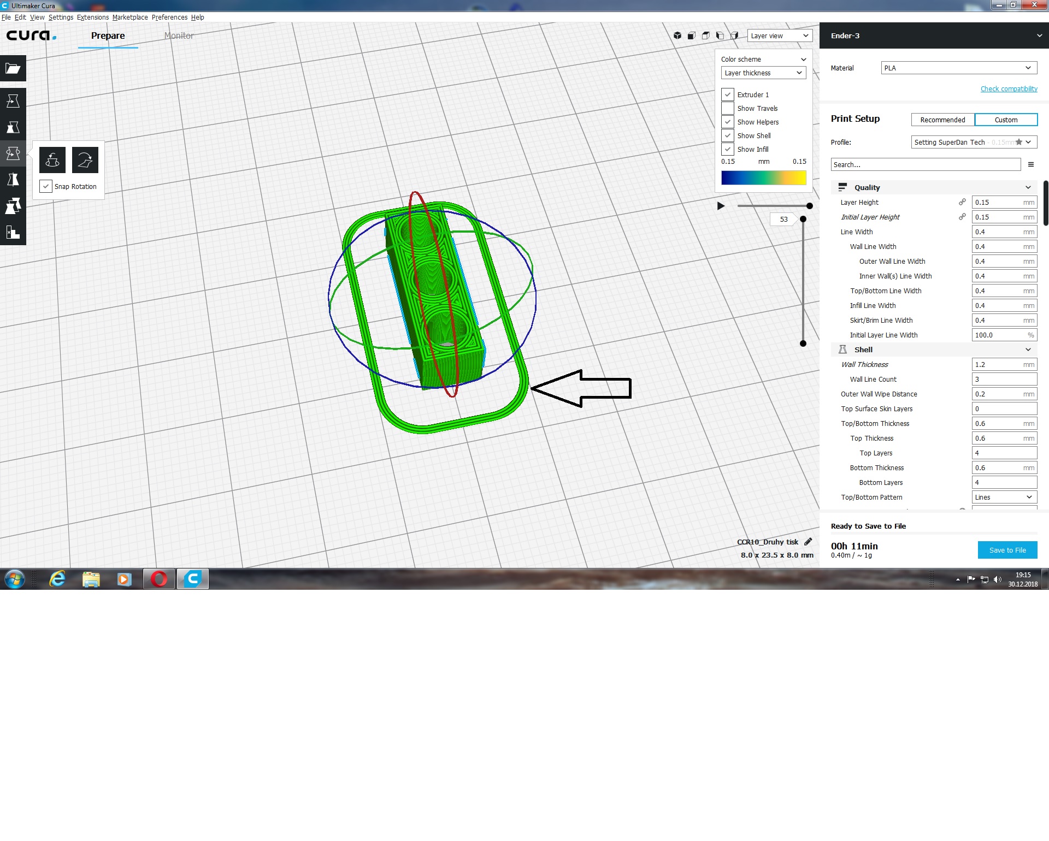
Task: Select the Move tool in left toolbar
Action: pos(13,101)
